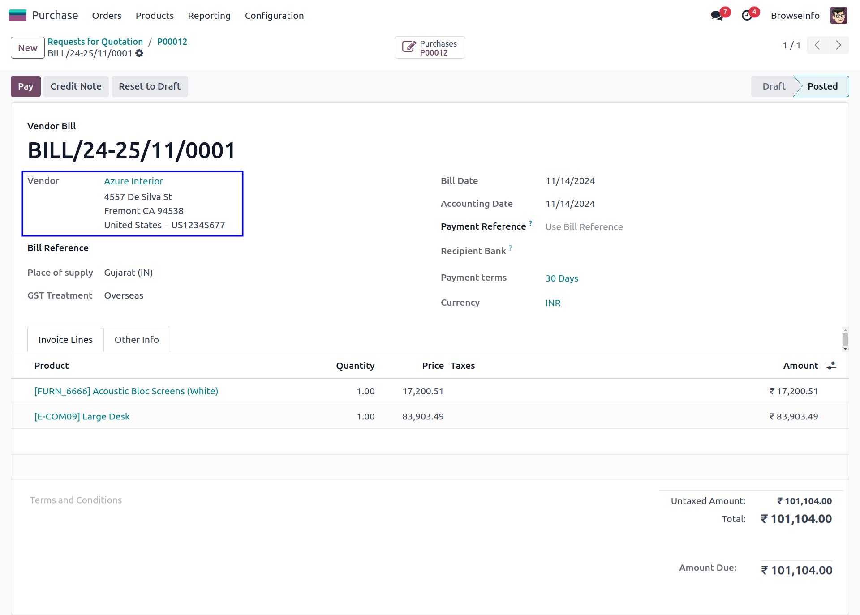Expand the Products menu

155,16
